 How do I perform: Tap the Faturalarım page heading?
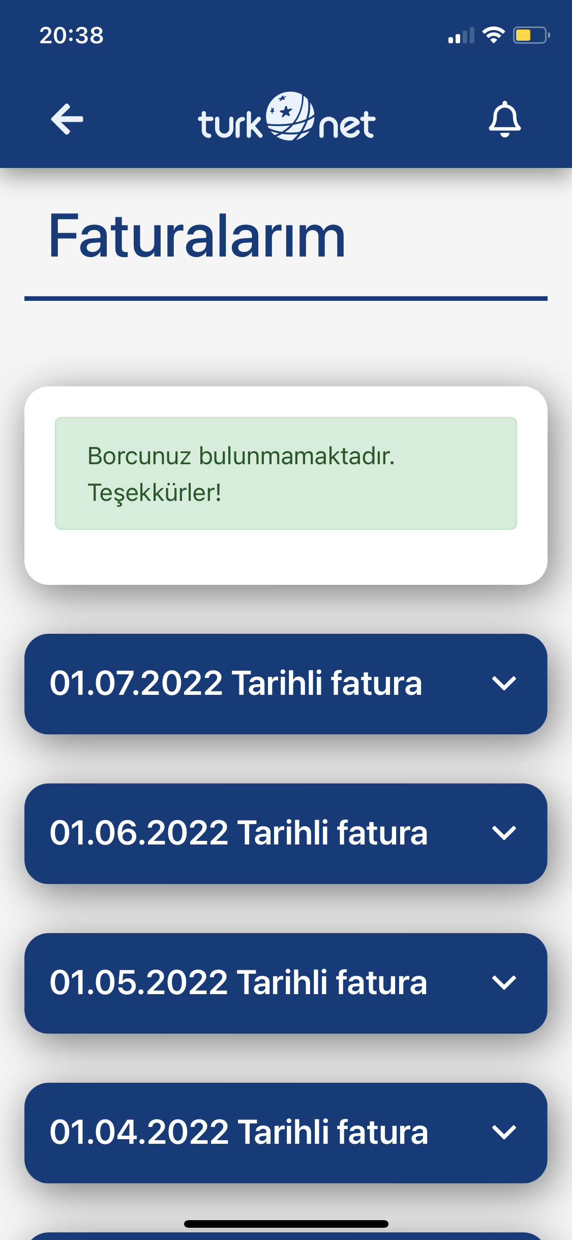(197, 236)
